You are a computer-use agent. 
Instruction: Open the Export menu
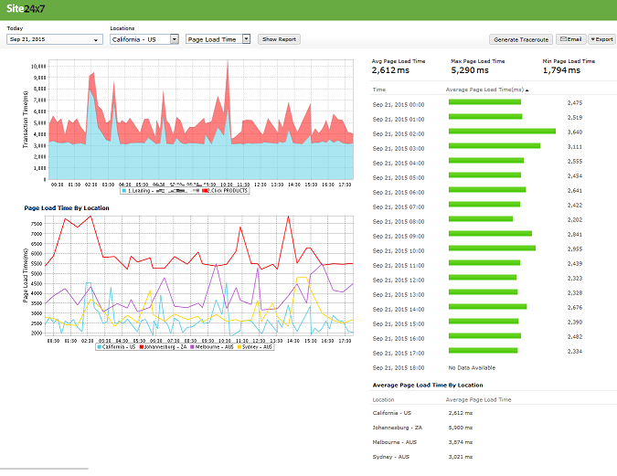click(x=601, y=39)
